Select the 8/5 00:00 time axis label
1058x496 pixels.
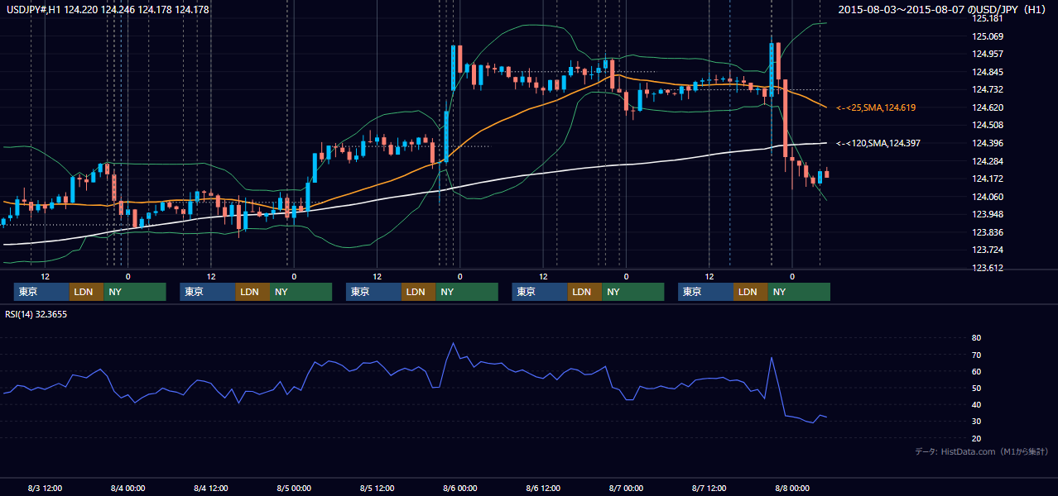pos(294,488)
